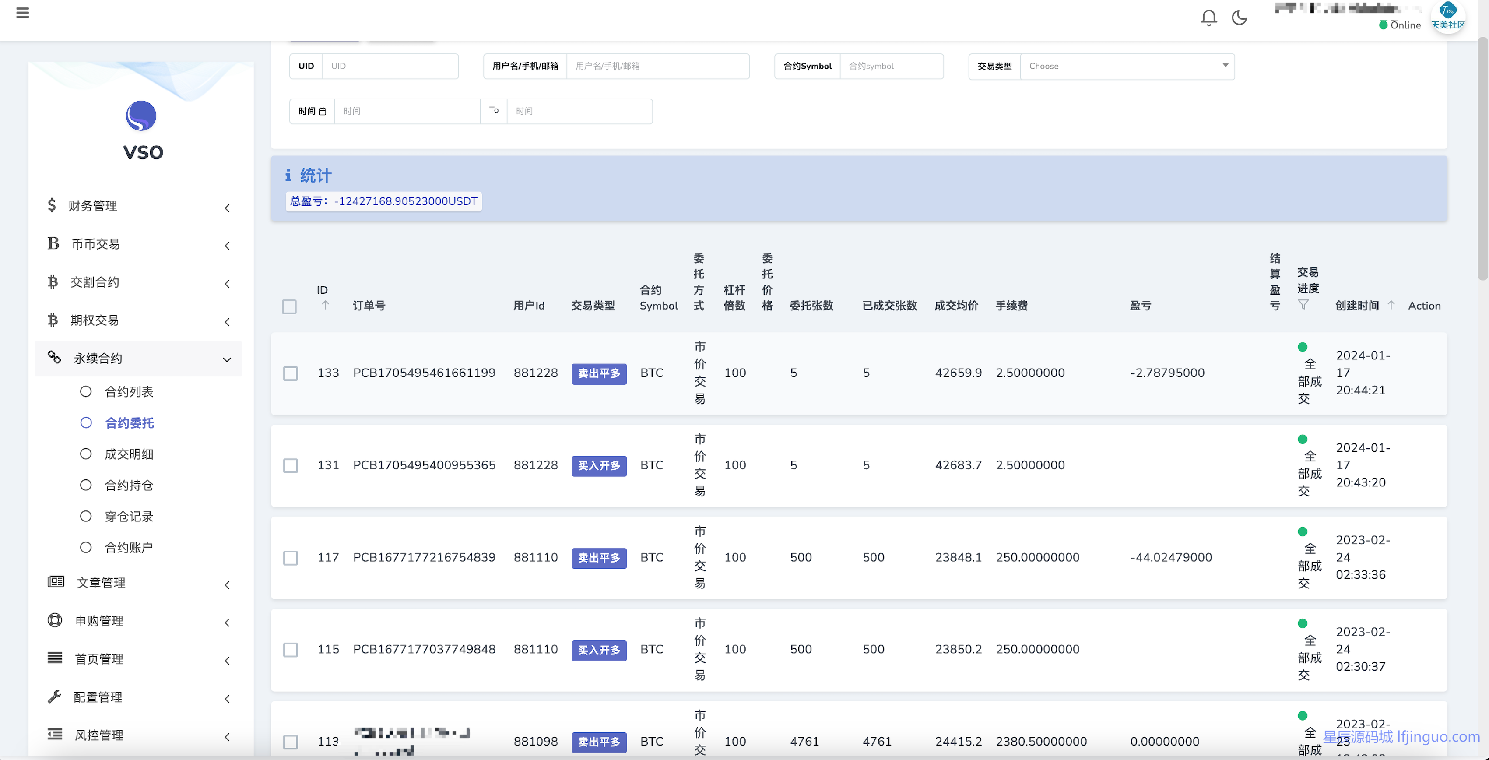Open 成交明细 submenu item
The height and width of the screenshot is (760, 1489).
coord(129,454)
